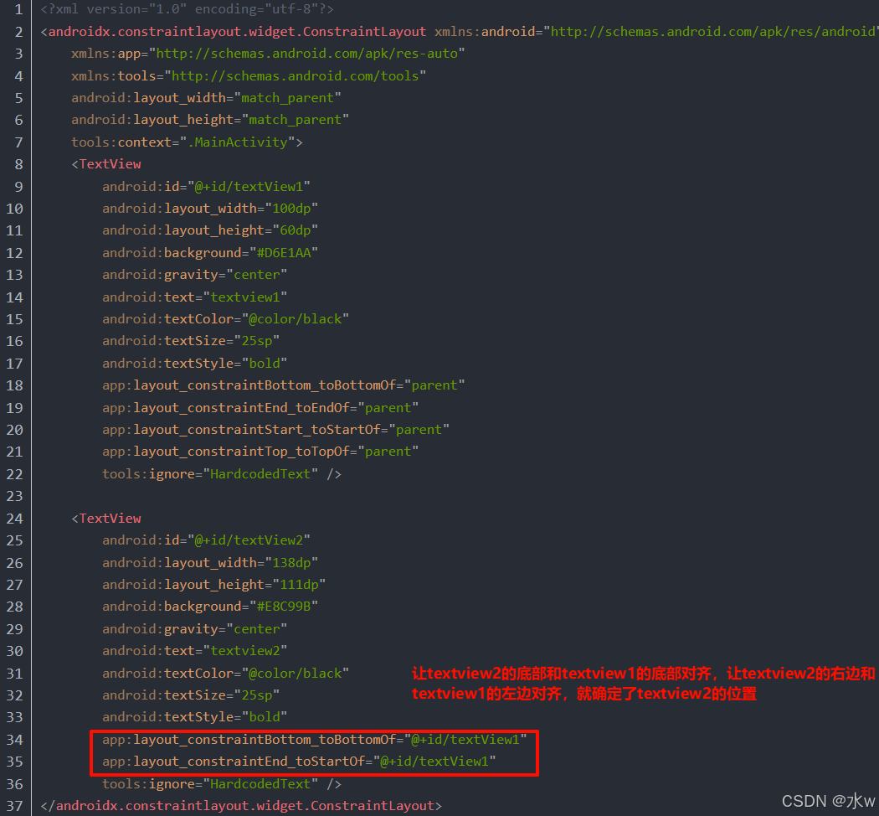Click the "111dp" layout_height value
This screenshot has height=816, width=879.
click(299, 585)
